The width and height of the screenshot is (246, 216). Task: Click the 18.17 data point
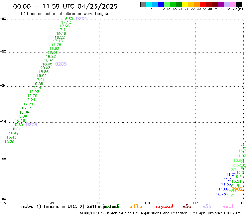pyautogui.click(x=26, y=108)
